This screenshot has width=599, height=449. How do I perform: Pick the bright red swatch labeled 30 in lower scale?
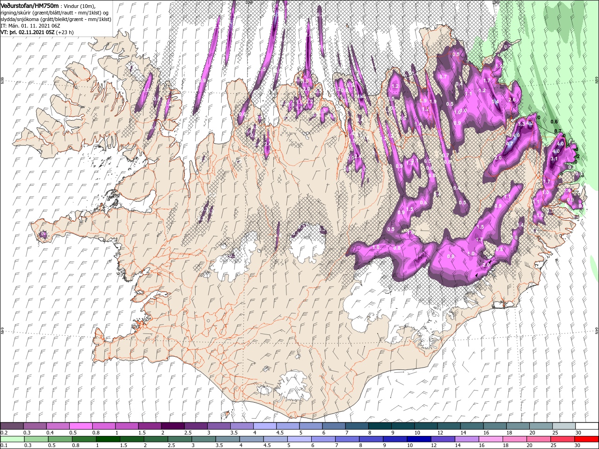(x=586, y=439)
